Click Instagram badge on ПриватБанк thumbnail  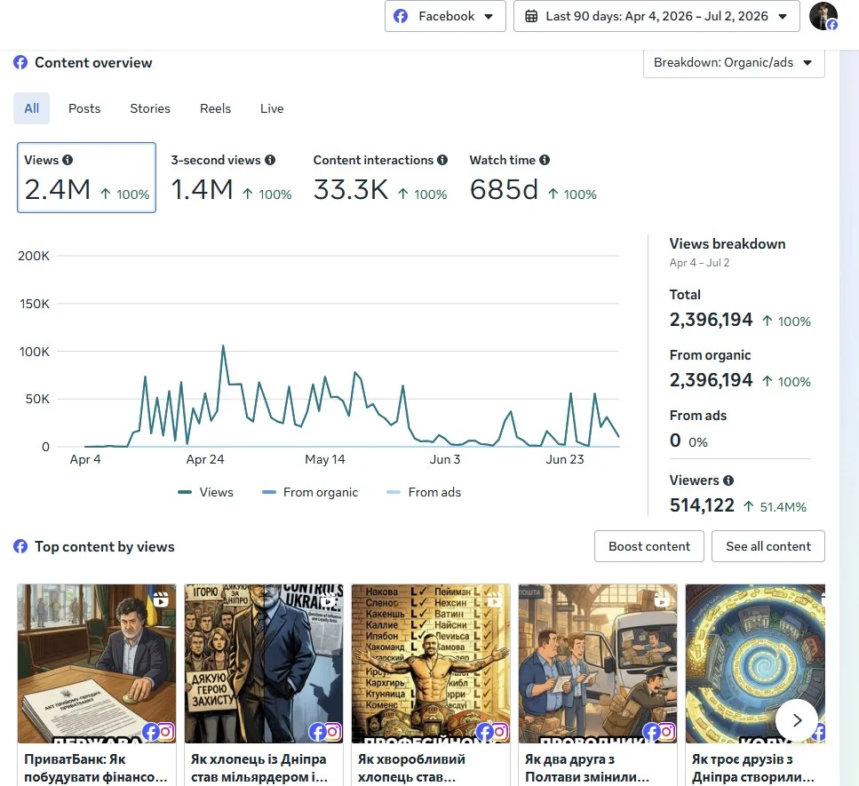click(165, 731)
